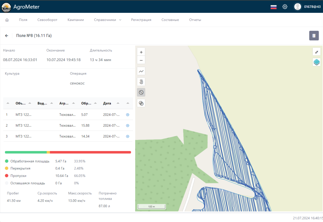Zoom out on the map
The image size is (323, 222).
pyautogui.click(x=141, y=60)
